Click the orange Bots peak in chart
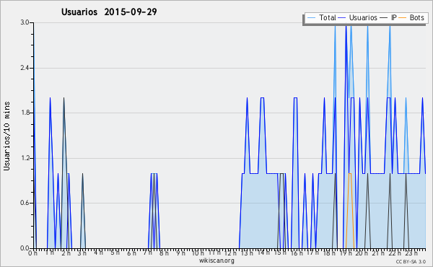The image size is (433, 267). [350, 173]
